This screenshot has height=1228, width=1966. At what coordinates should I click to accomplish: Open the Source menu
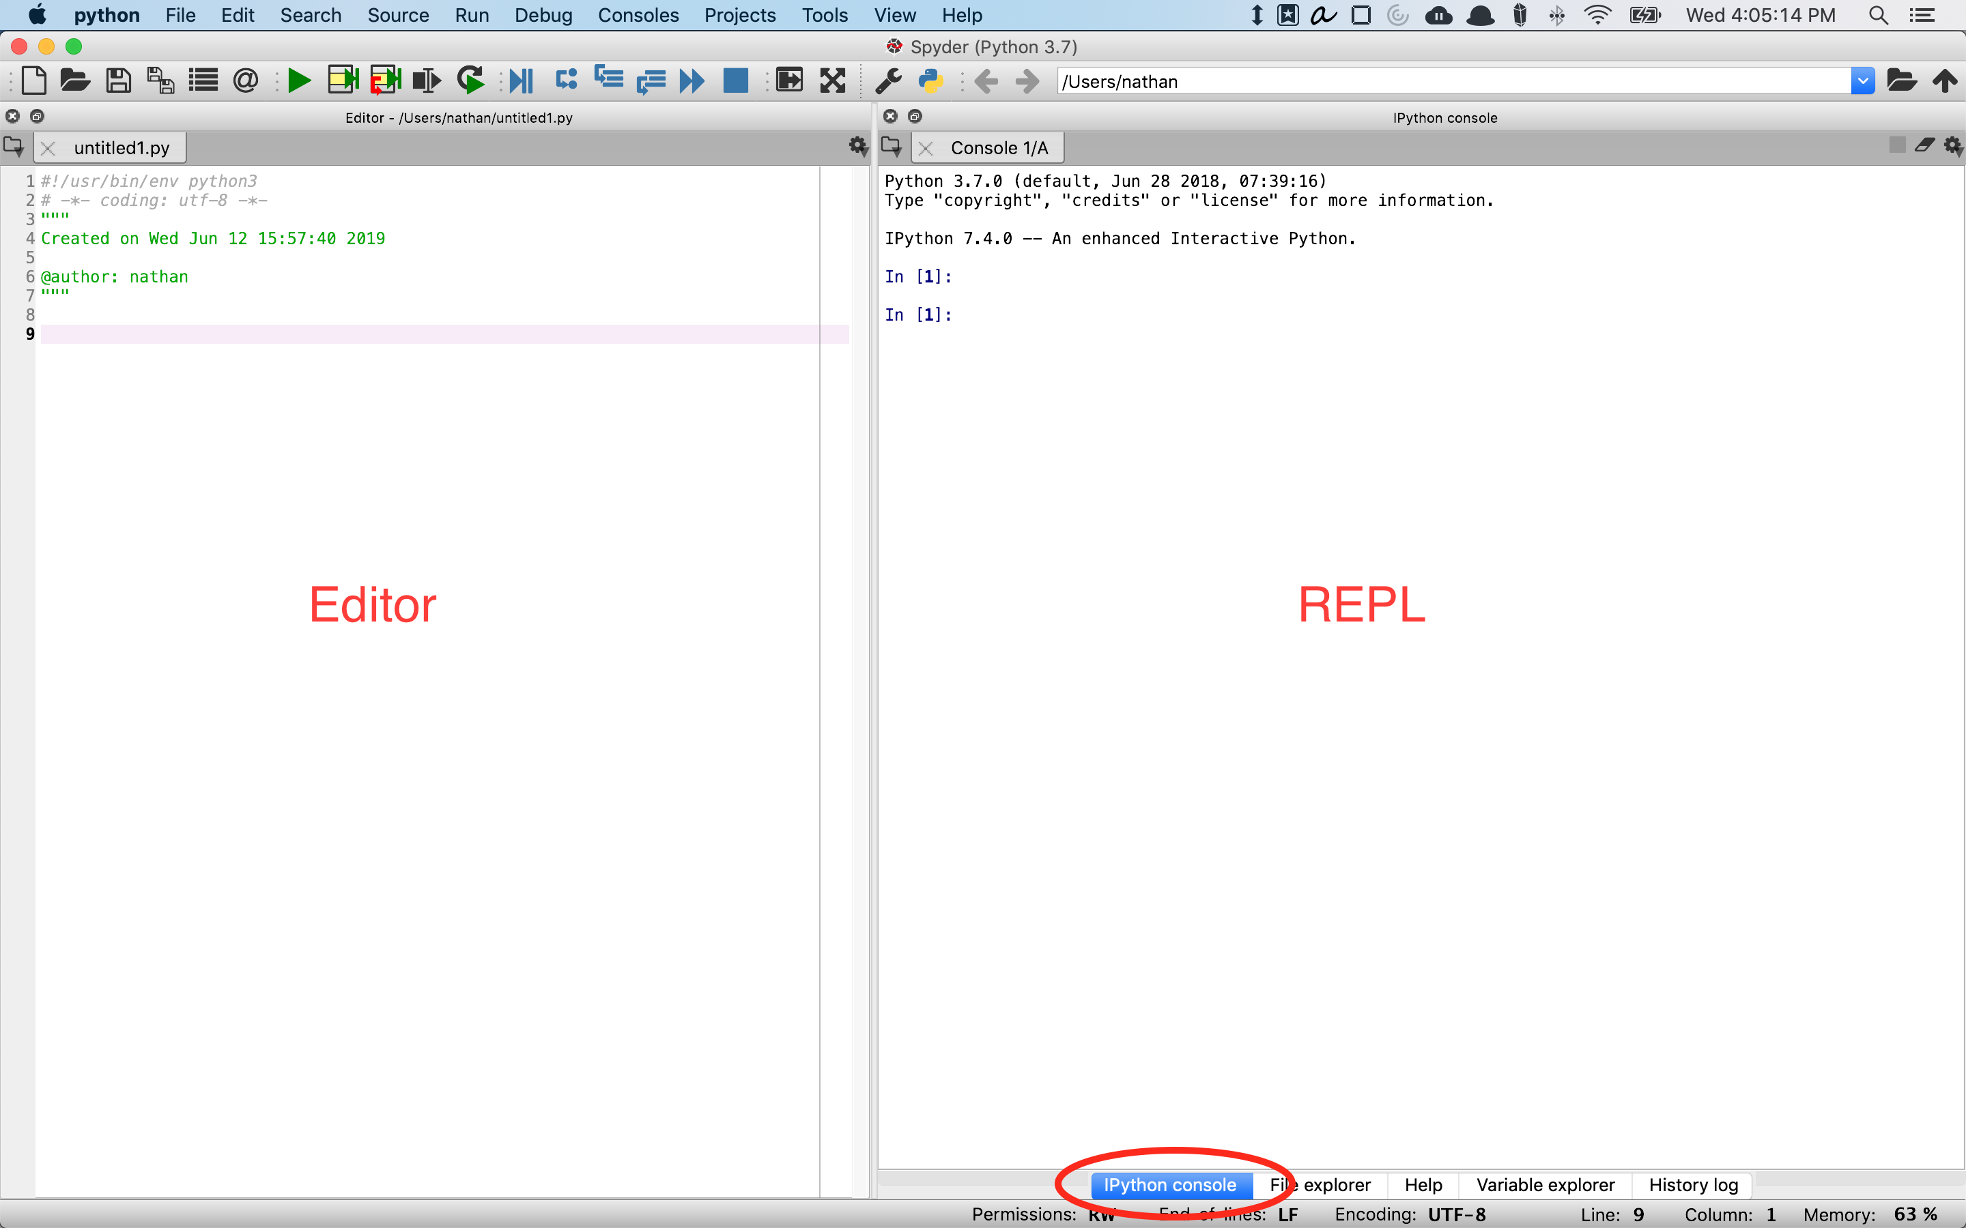pyautogui.click(x=398, y=16)
